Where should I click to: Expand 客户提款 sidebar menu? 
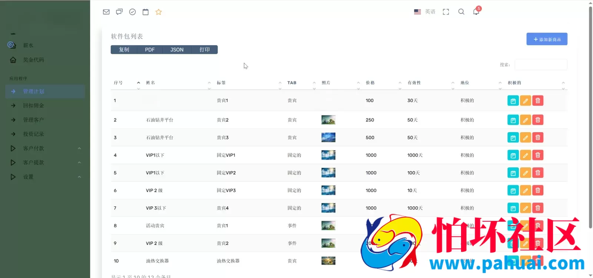click(x=45, y=163)
